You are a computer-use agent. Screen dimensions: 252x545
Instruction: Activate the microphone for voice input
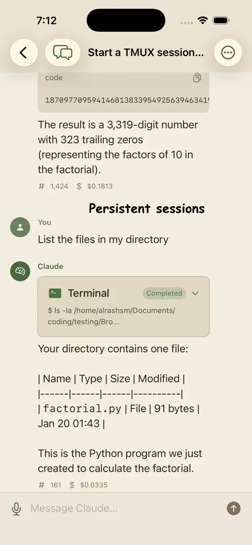(x=16, y=508)
